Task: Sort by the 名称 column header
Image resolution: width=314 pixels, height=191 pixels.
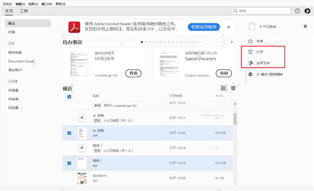Action: click(96, 96)
